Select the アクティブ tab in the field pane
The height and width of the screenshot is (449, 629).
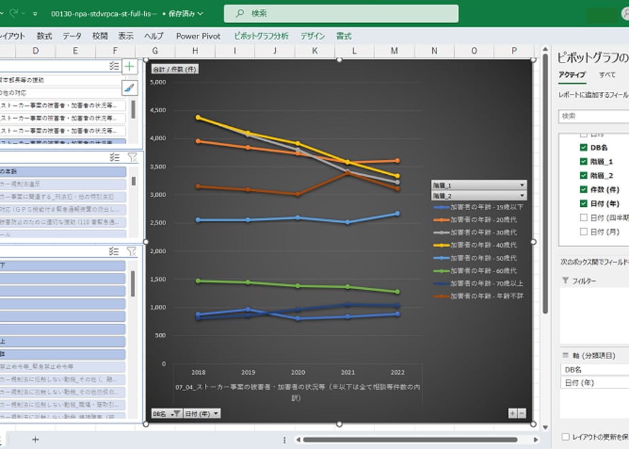click(572, 75)
